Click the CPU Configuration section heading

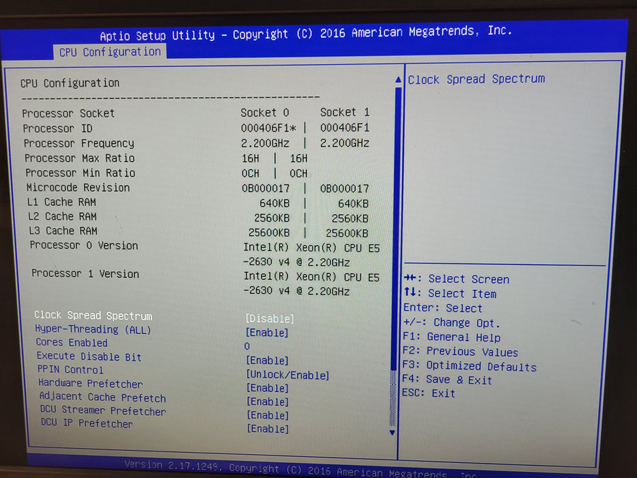point(70,83)
